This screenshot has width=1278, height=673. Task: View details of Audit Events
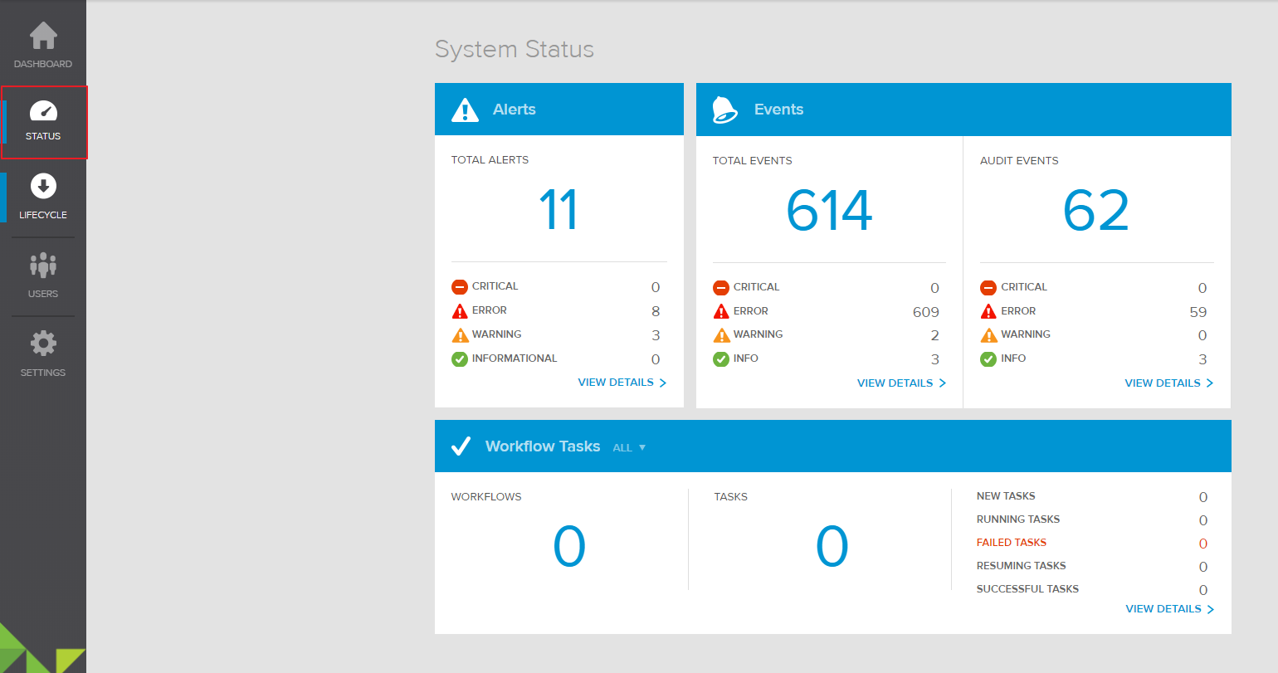tap(1168, 383)
